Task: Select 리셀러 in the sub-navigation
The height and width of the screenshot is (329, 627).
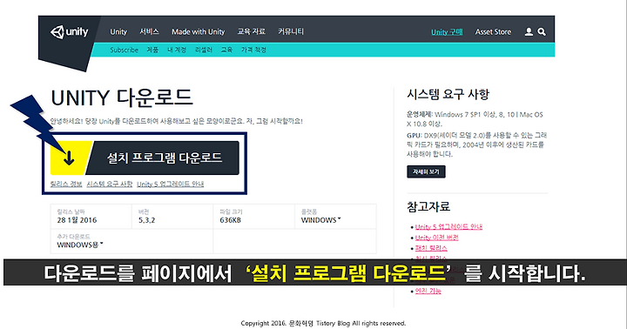Action: (x=204, y=50)
